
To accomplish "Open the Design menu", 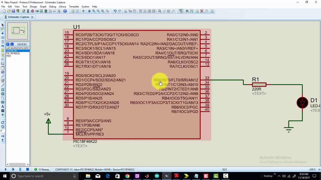I will click(33, 6).
